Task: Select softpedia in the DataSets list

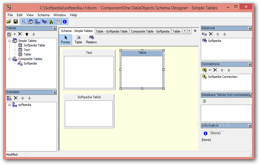Action: click(x=24, y=105)
